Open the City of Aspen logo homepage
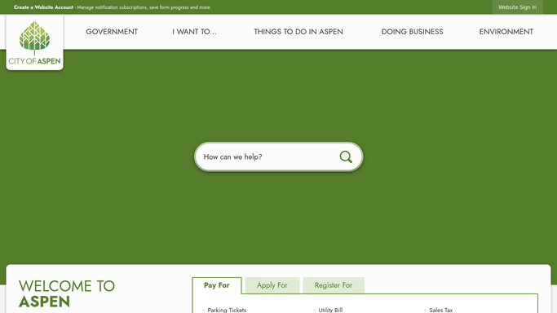This screenshot has height=313, width=557. pyautogui.click(x=35, y=42)
